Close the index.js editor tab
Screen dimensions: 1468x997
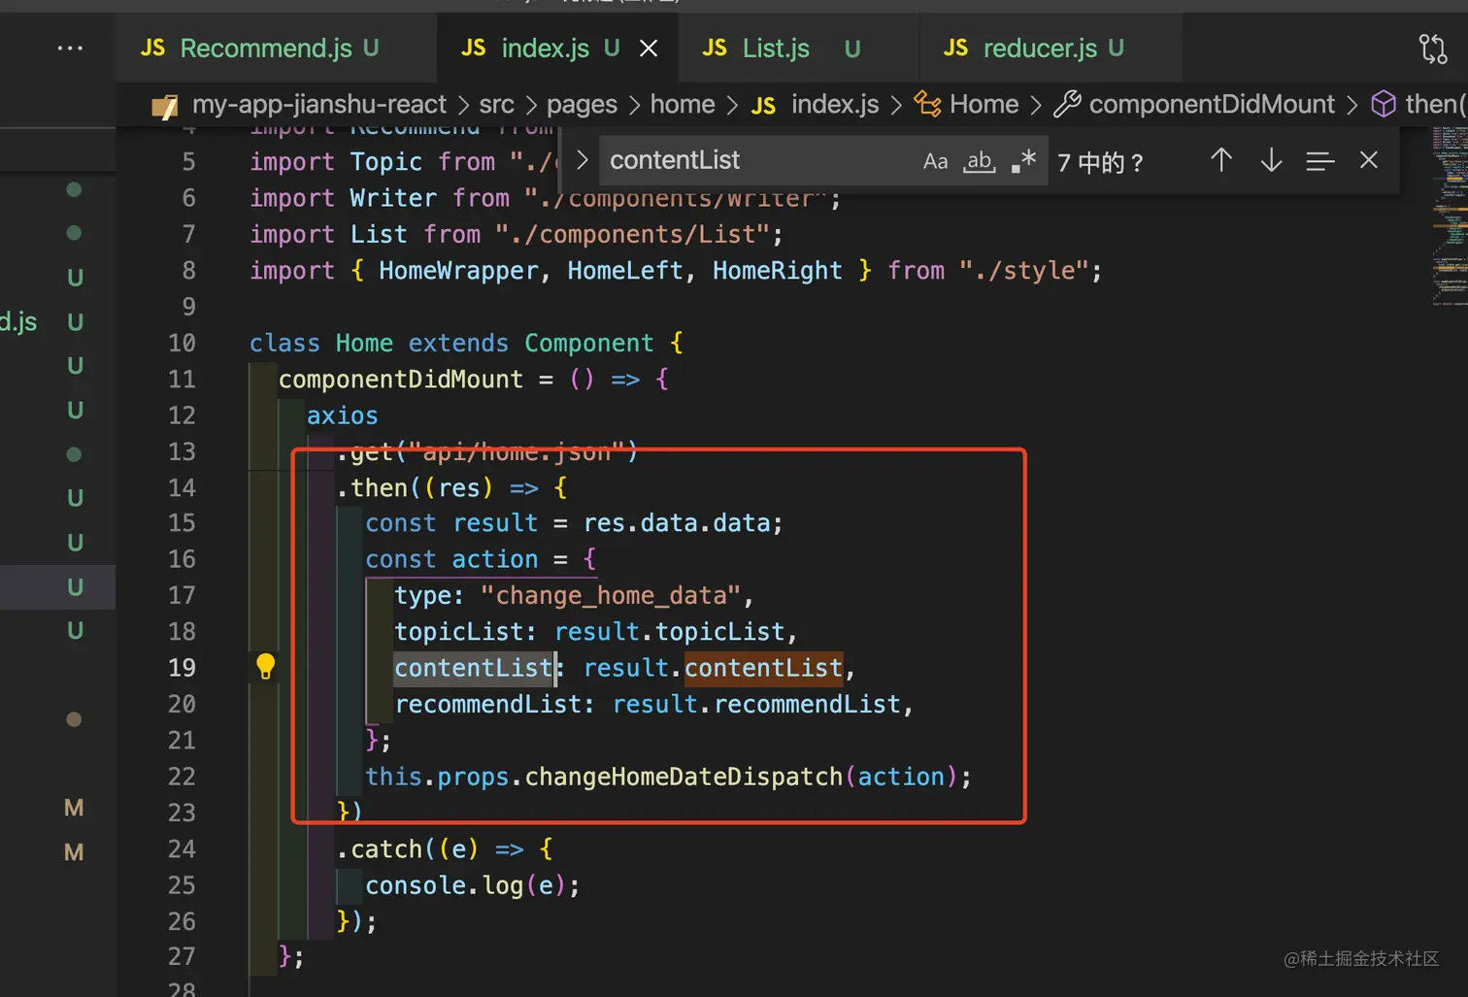point(649,49)
